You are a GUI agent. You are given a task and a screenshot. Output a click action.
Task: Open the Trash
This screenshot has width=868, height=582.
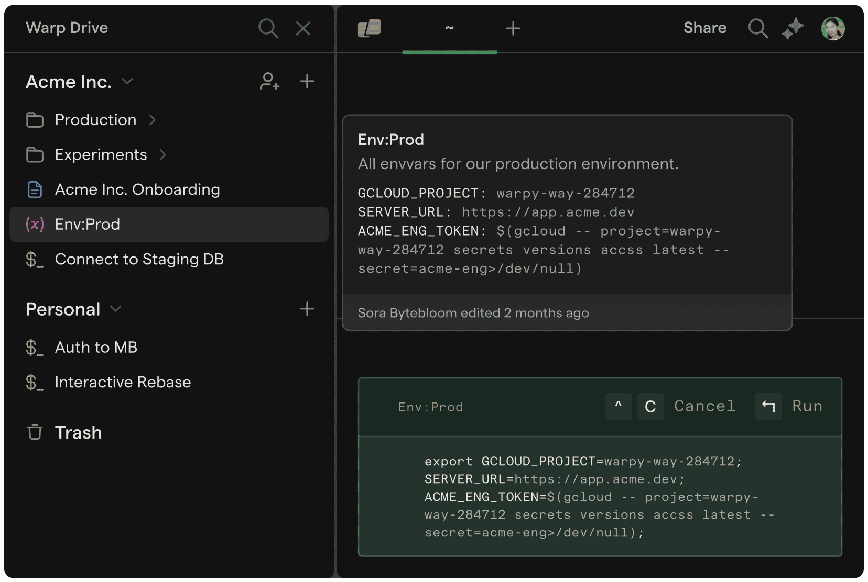click(78, 433)
